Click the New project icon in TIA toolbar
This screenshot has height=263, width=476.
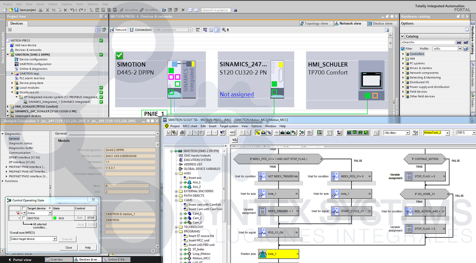[5, 10]
